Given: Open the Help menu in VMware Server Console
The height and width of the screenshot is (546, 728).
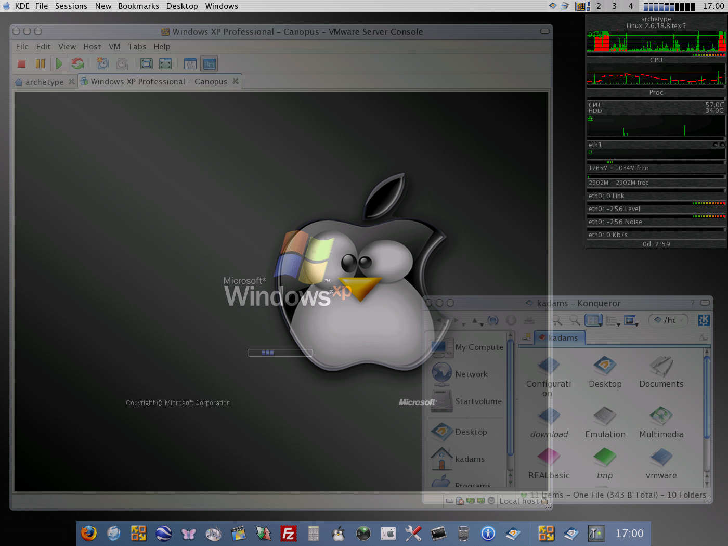Looking at the screenshot, I should pyautogui.click(x=162, y=47).
